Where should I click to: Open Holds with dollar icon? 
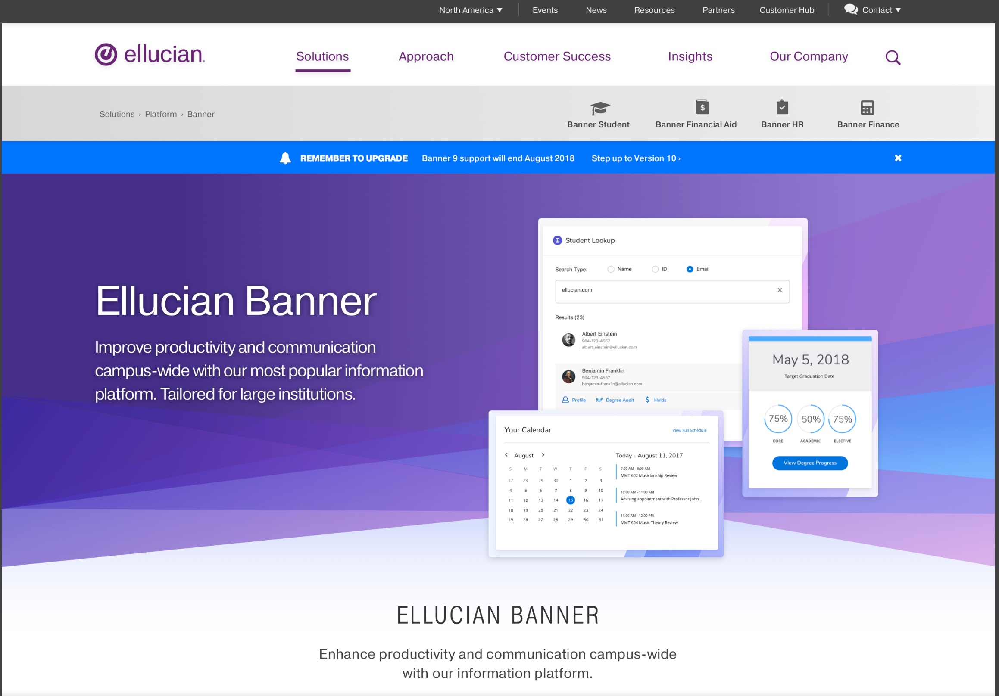(655, 400)
